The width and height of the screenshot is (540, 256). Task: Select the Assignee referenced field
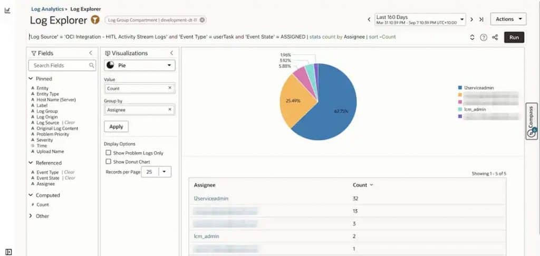click(x=45, y=184)
